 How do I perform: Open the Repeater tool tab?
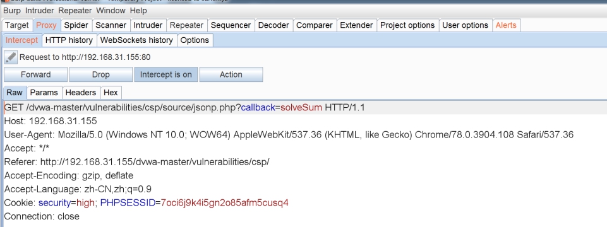tap(186, 25)
